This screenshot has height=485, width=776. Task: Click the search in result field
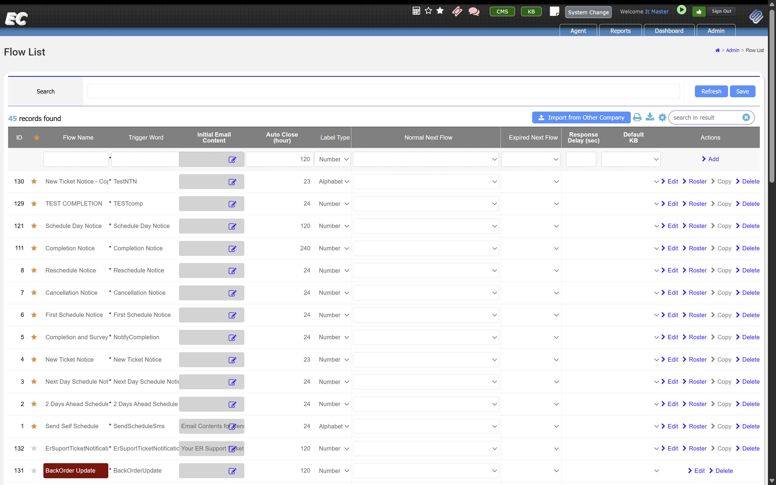tap(707, 117)
